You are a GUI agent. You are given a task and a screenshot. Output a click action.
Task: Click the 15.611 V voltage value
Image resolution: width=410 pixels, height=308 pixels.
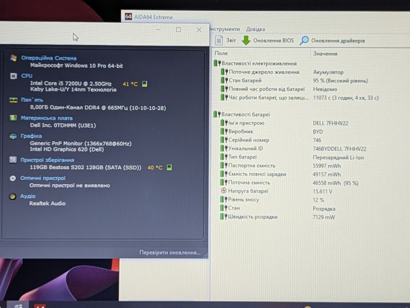click(323, 192)
